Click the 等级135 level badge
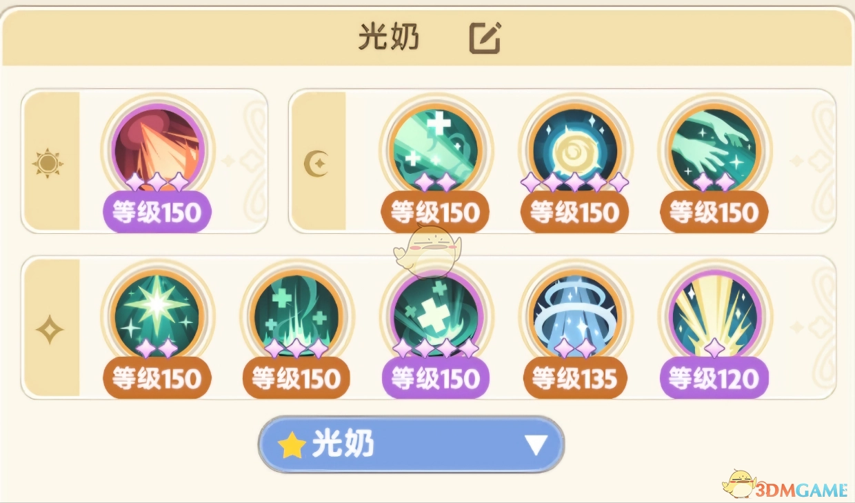Viewport: 855px width, 503px height. pos(575,378)
